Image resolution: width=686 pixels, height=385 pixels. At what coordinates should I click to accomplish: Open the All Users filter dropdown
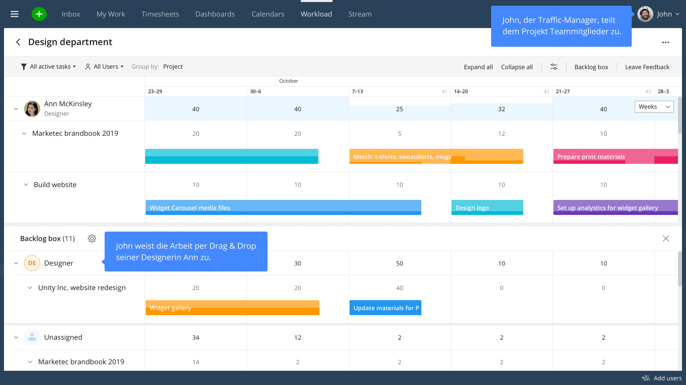click(x=104, y=66)
